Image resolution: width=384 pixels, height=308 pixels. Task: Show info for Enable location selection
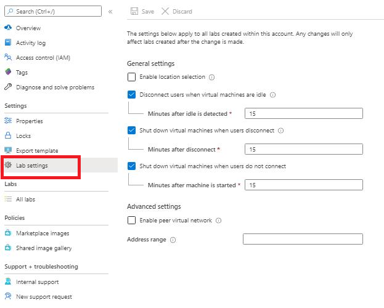click(x=211, y=78)
